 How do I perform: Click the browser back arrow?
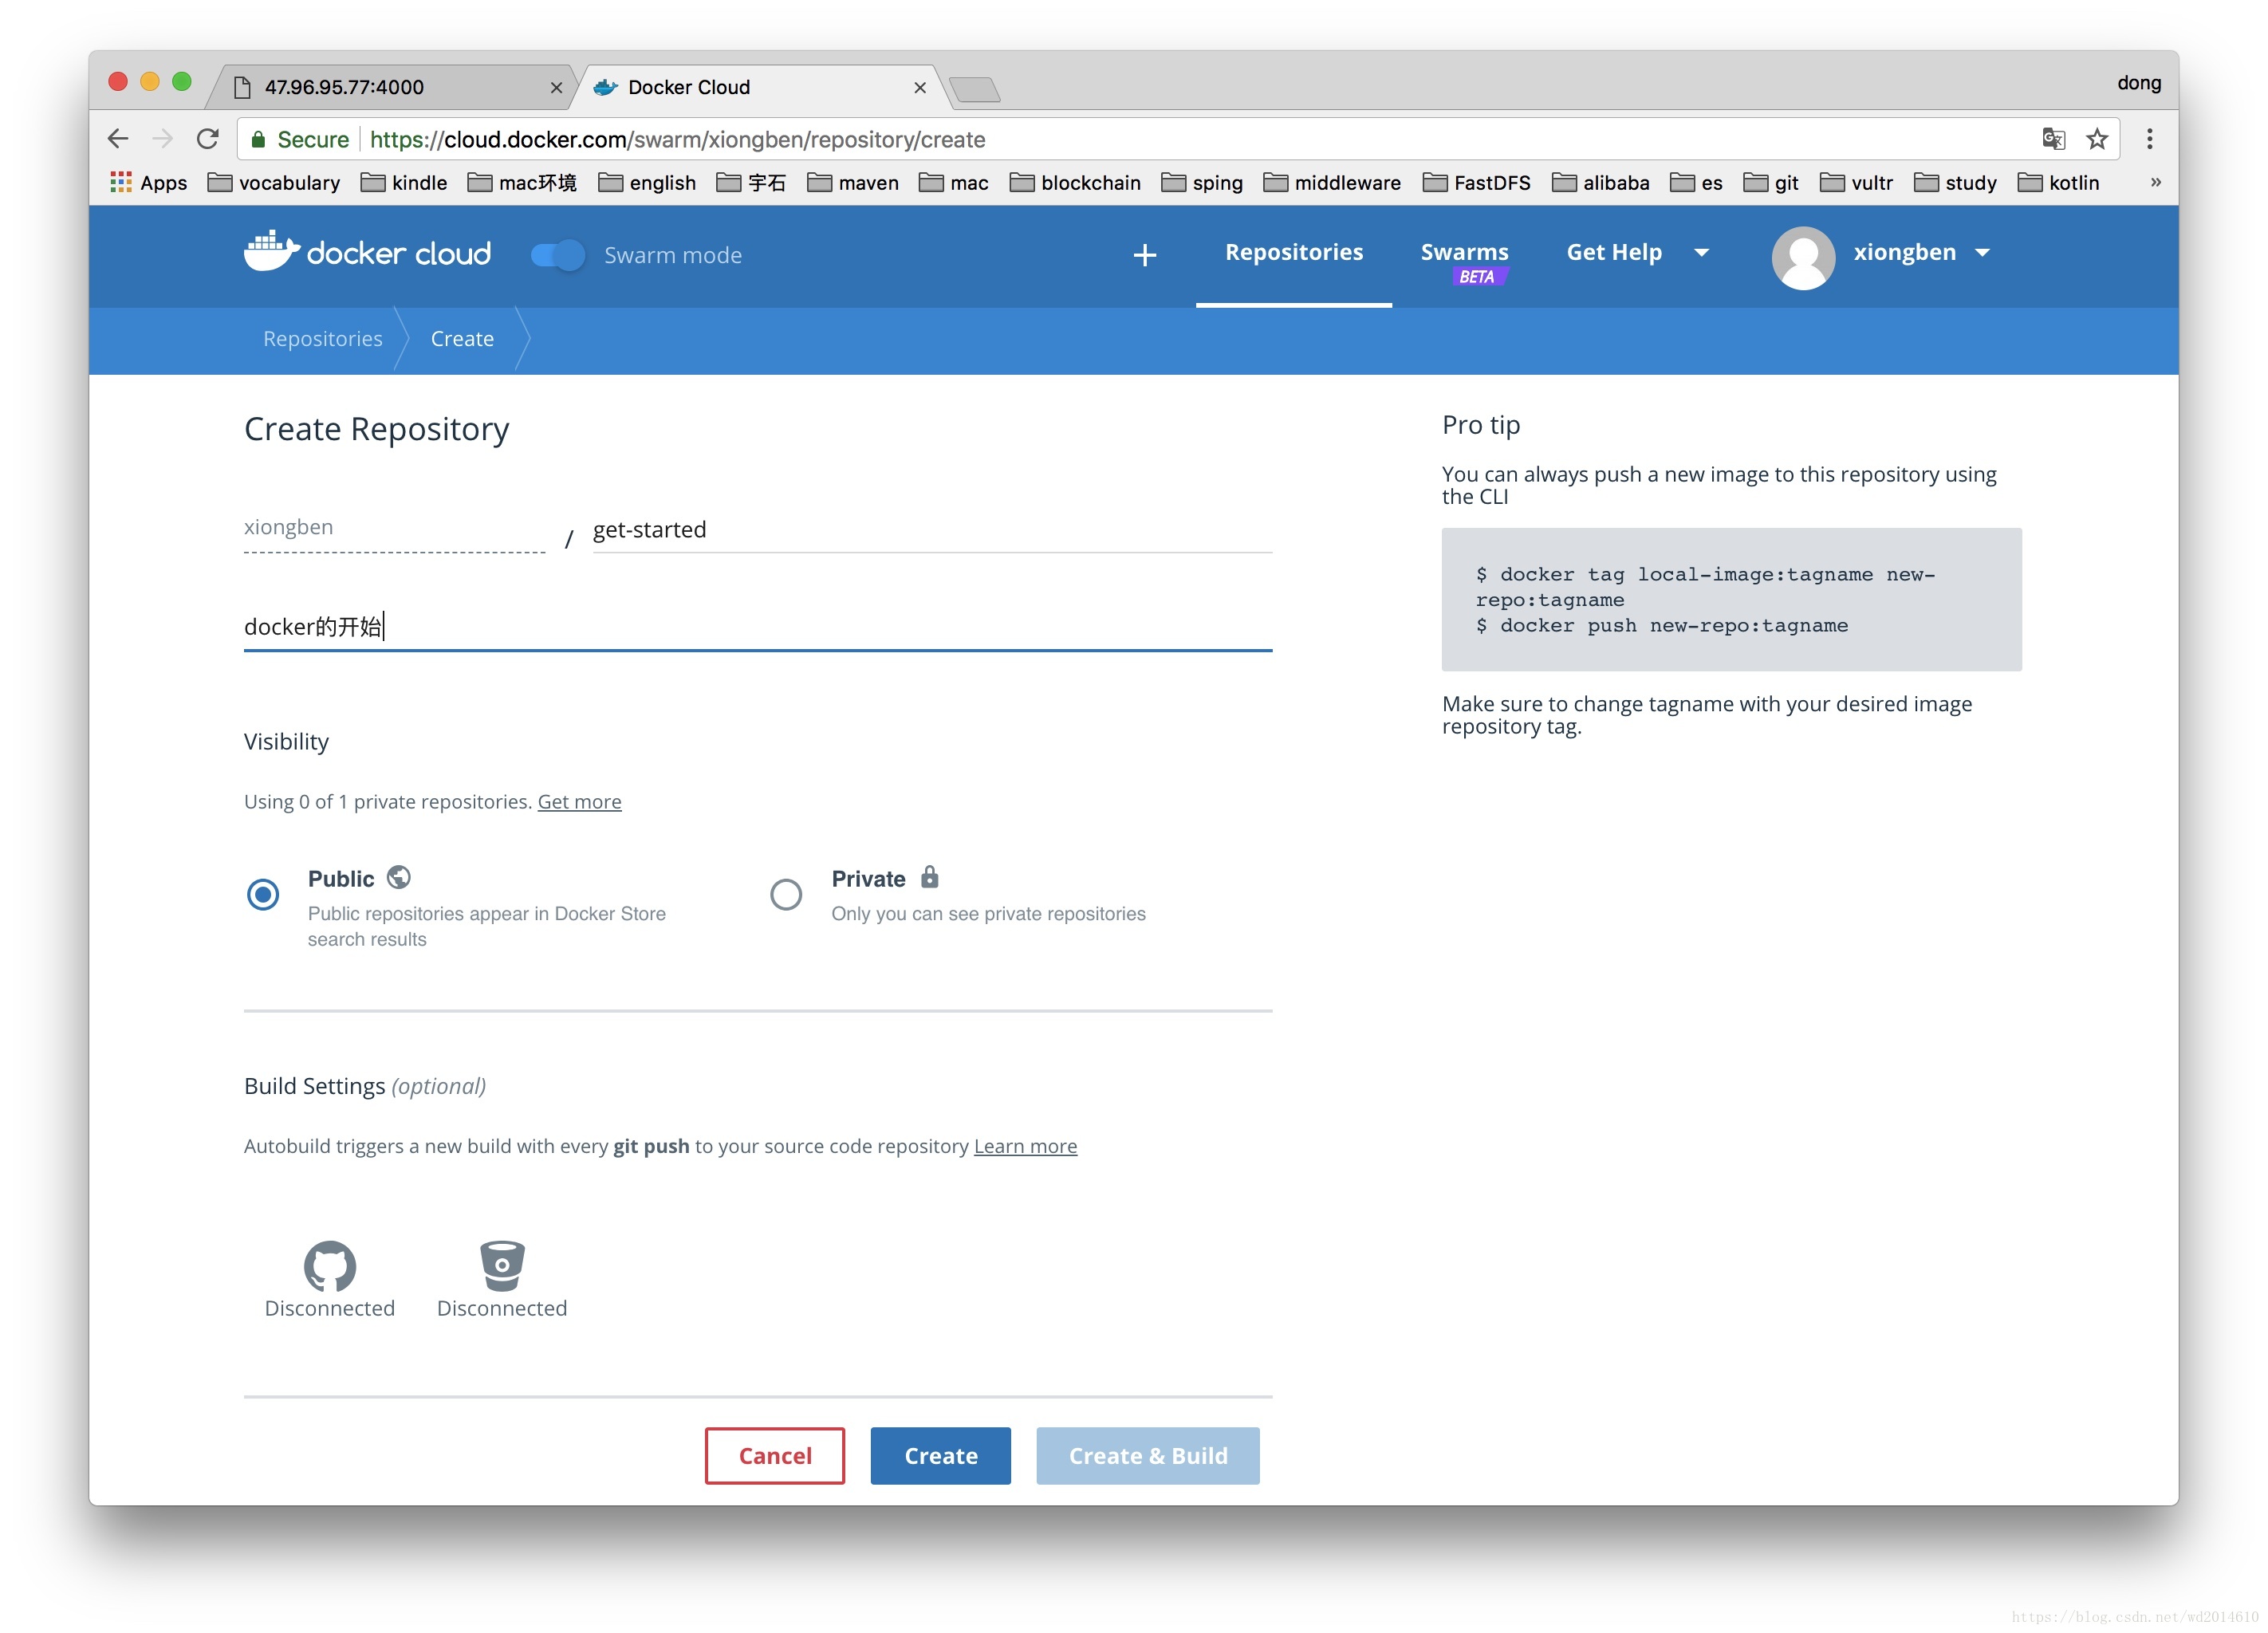click(x=118, y=139)
